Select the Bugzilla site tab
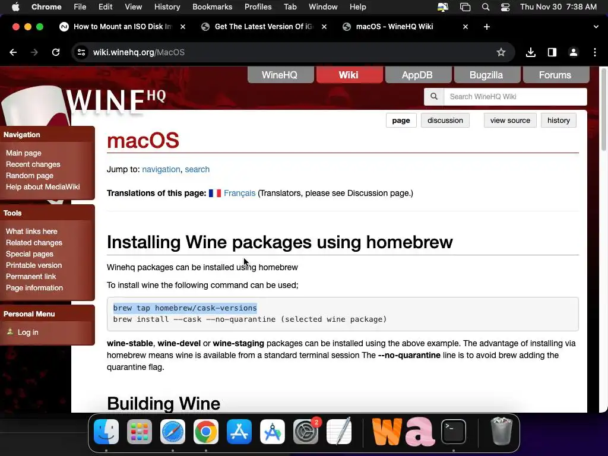This screenshot has width=608, height=456. [x=487, y=75]
